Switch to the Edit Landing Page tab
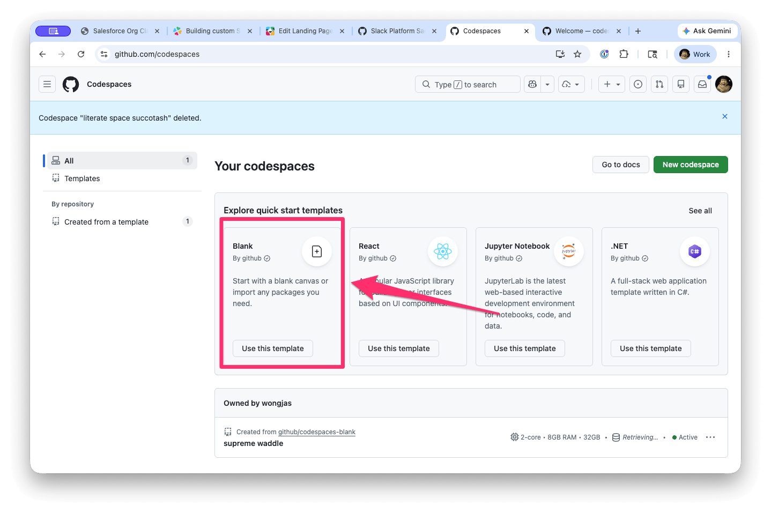771x513 pixels. pyautogui.click(x=305, y=31)
